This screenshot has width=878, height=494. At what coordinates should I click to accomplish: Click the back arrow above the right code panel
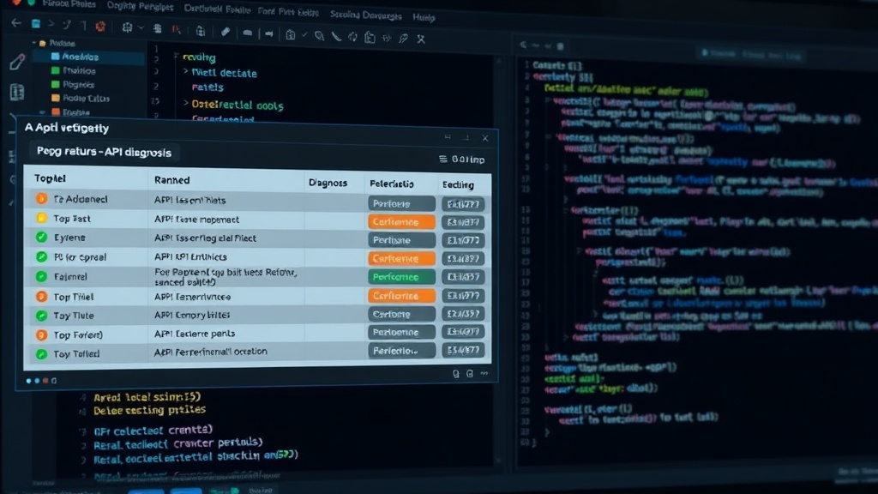[x=524, y=45]
